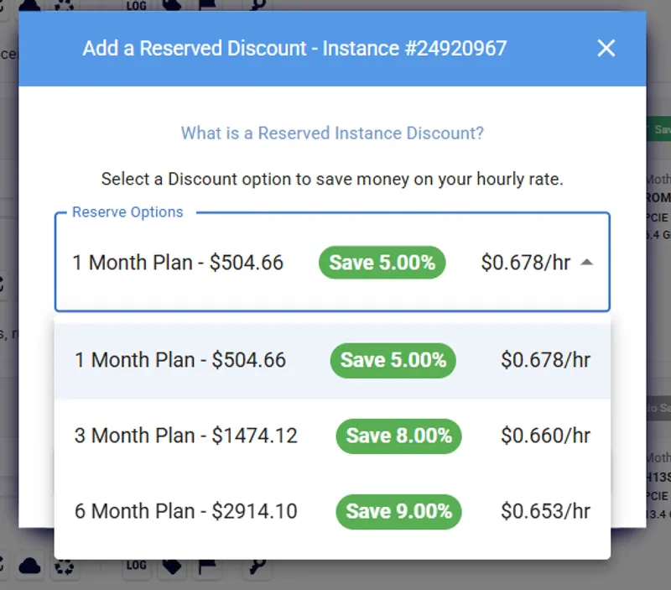Click the Save 5.00% badge
Viewport: 671px width, 590px height.
(x=392, y=360)
